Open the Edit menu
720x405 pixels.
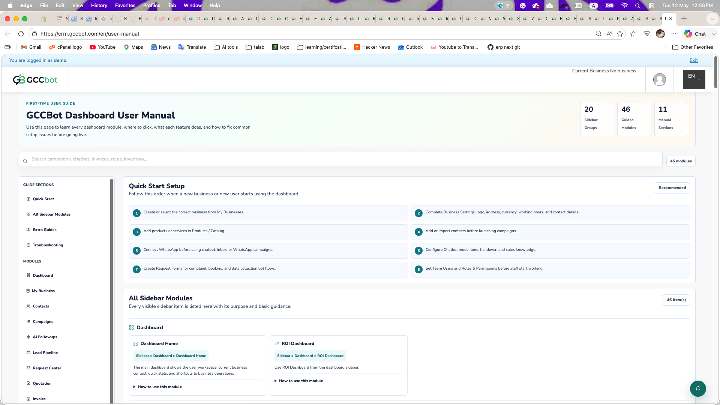60,5
